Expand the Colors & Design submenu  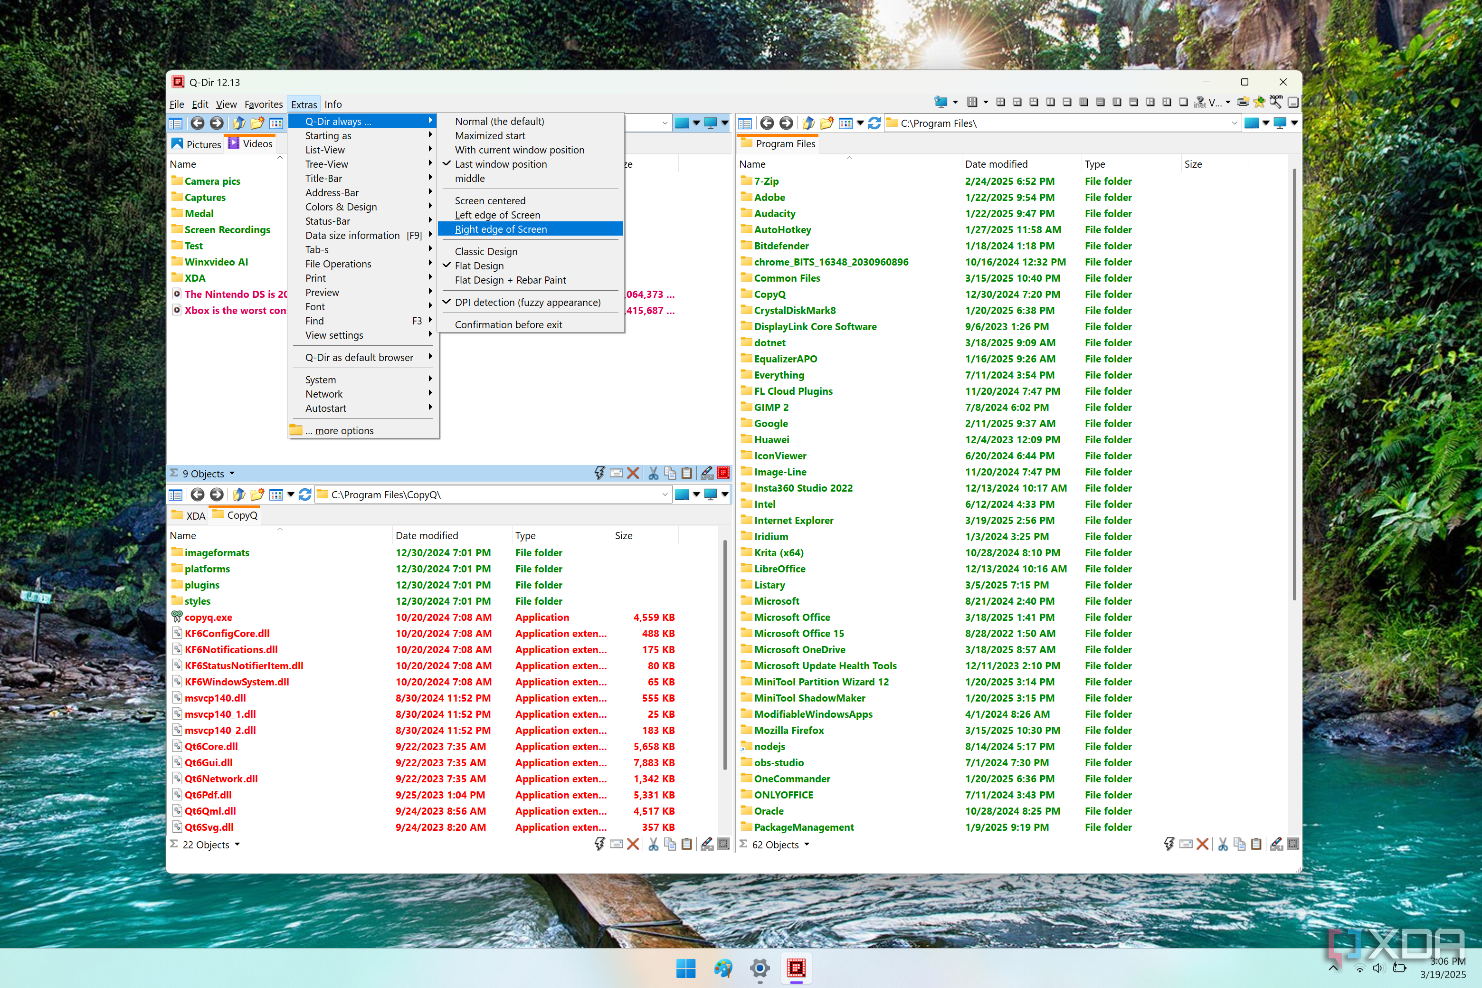click(x=363, y=207)
